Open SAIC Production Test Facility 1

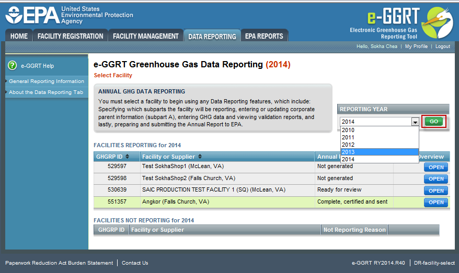tap(436, 191)
